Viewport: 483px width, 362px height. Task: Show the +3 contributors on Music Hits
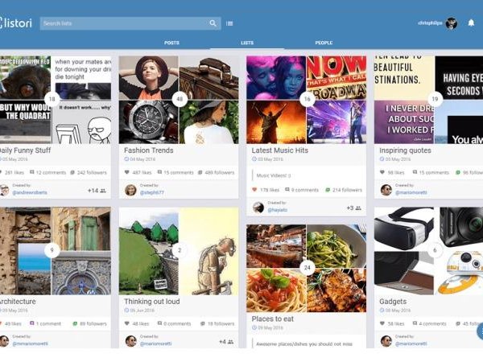(x=353, y=208)
